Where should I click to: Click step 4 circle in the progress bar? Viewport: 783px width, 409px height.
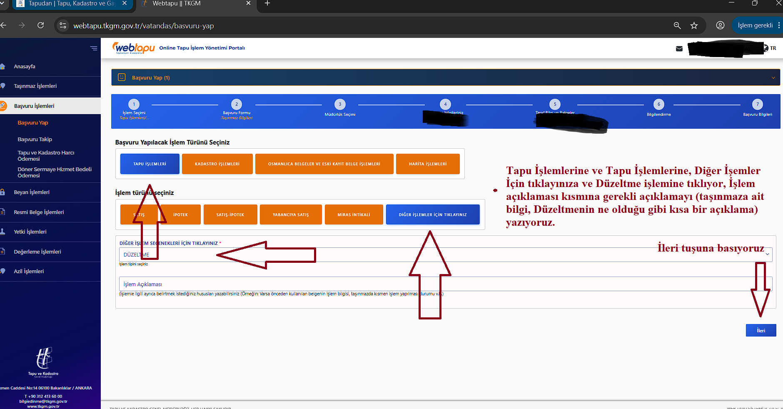pyautogui.click(x=445, y=104)
